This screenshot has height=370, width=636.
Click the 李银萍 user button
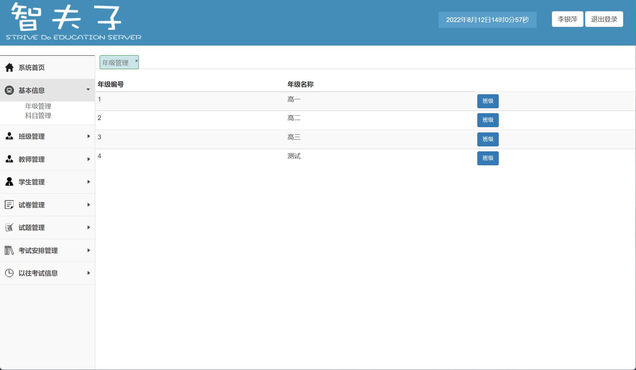pyautogui.click(x=567, y=19)
